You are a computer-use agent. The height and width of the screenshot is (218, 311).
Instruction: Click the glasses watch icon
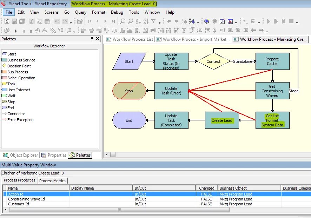45,30
